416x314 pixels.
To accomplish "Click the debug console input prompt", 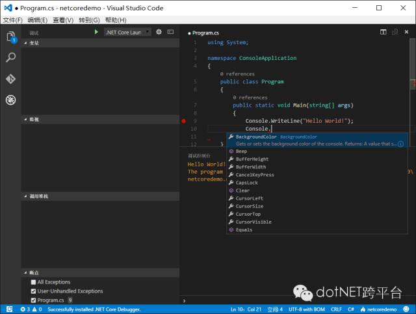I will click(297, 301).
